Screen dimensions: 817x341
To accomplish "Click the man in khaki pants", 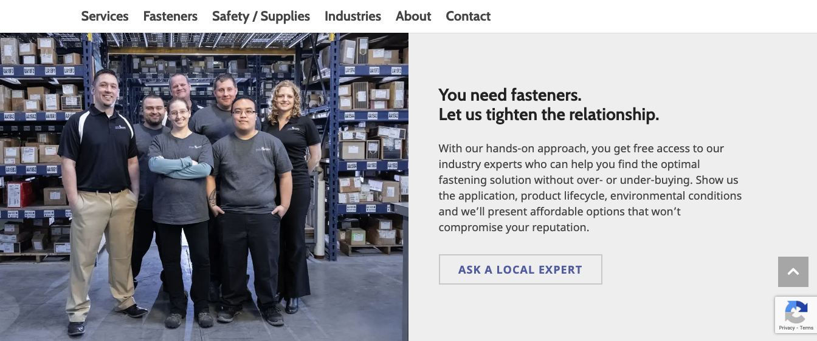I will click(x=100, y=200).
